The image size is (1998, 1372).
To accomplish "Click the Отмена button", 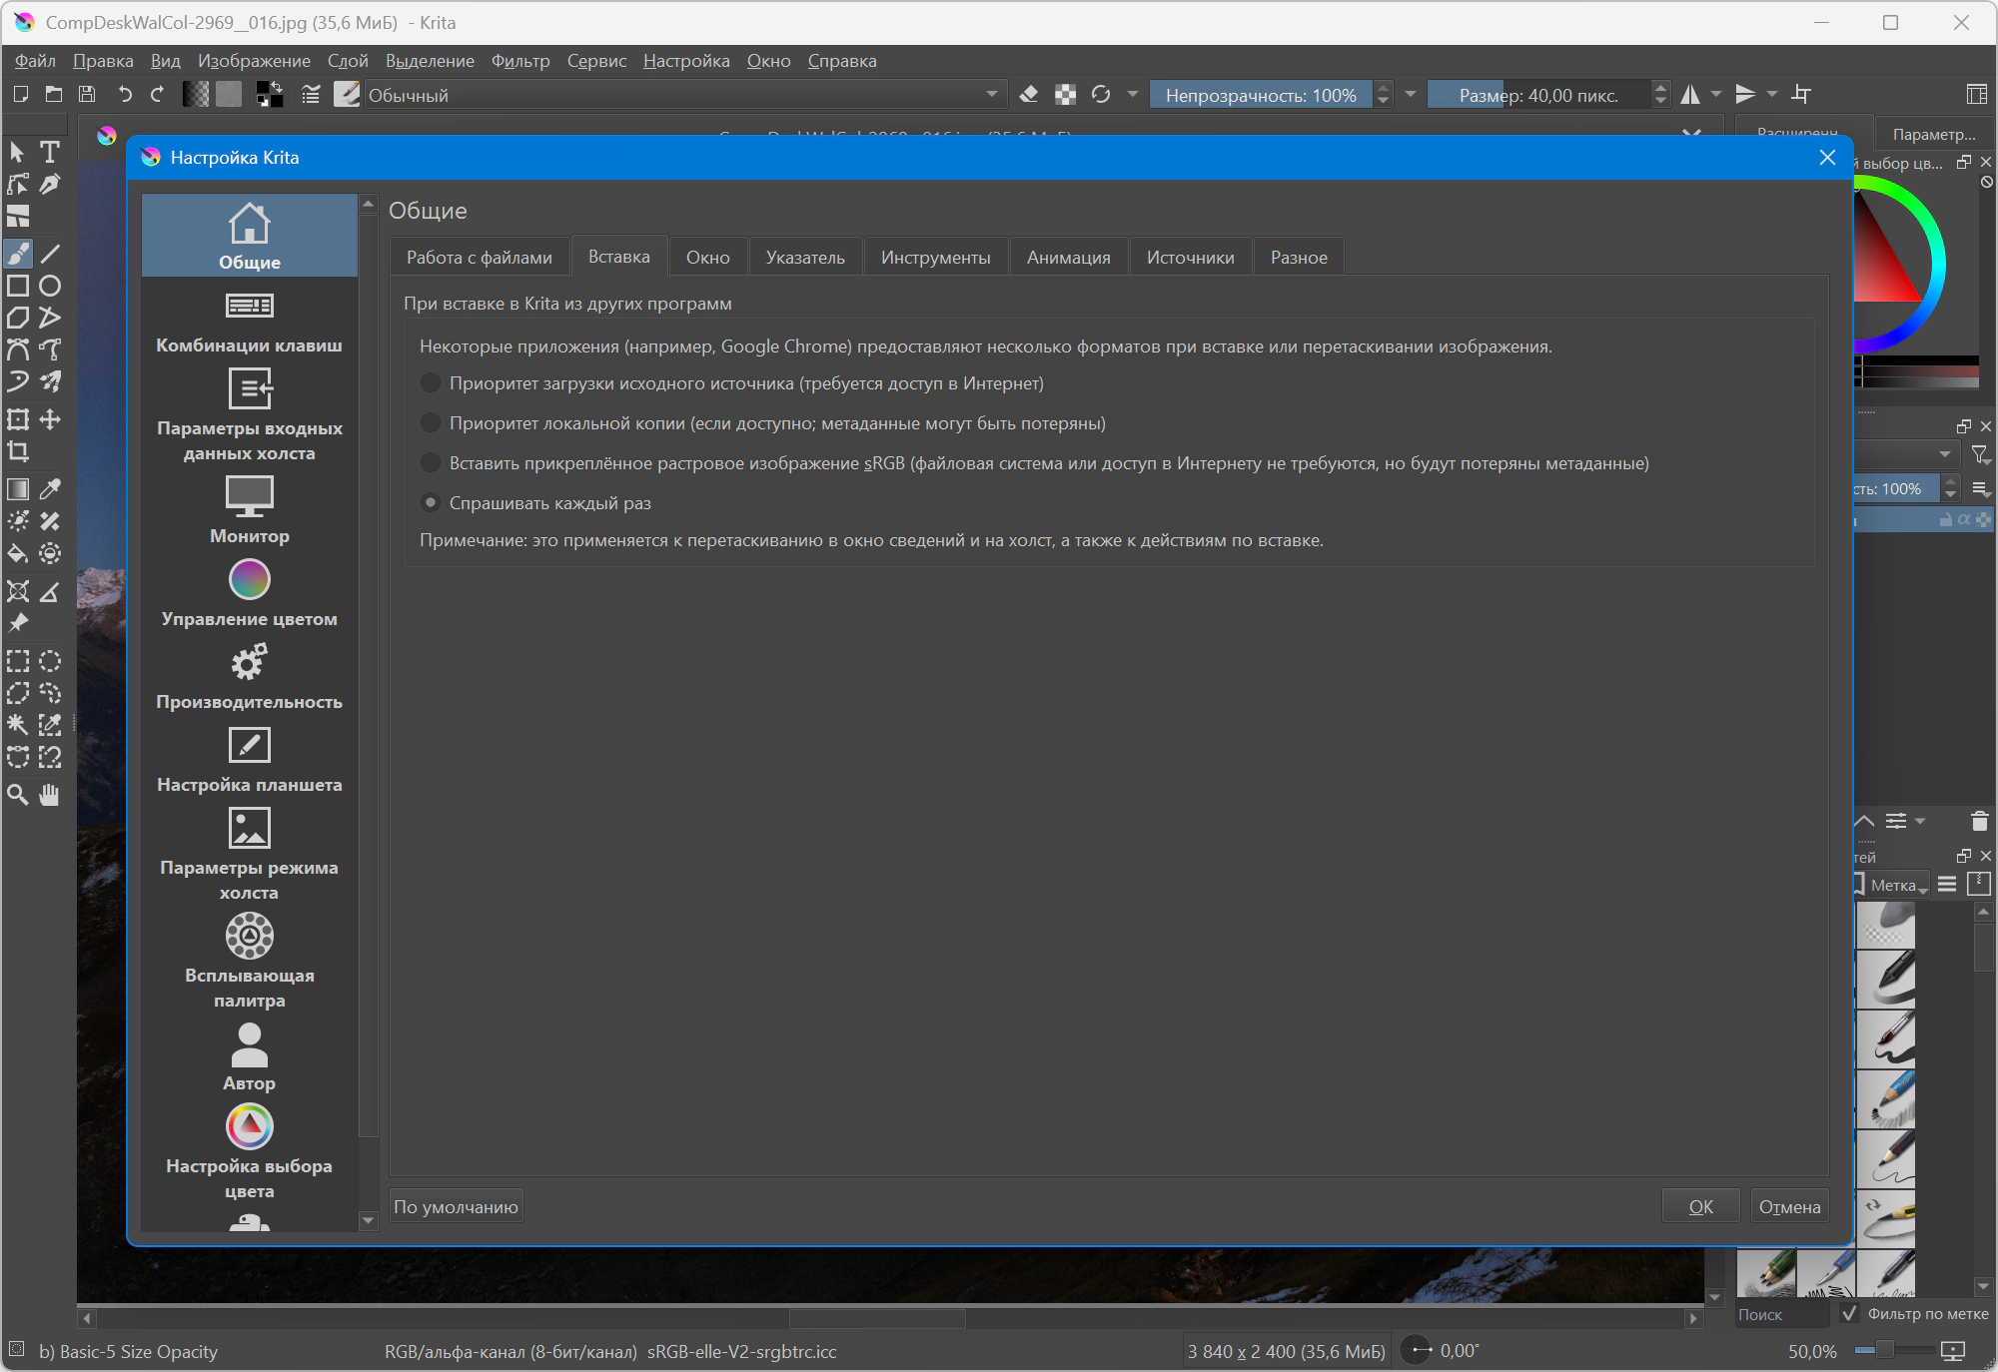I will (1789, 1206).
